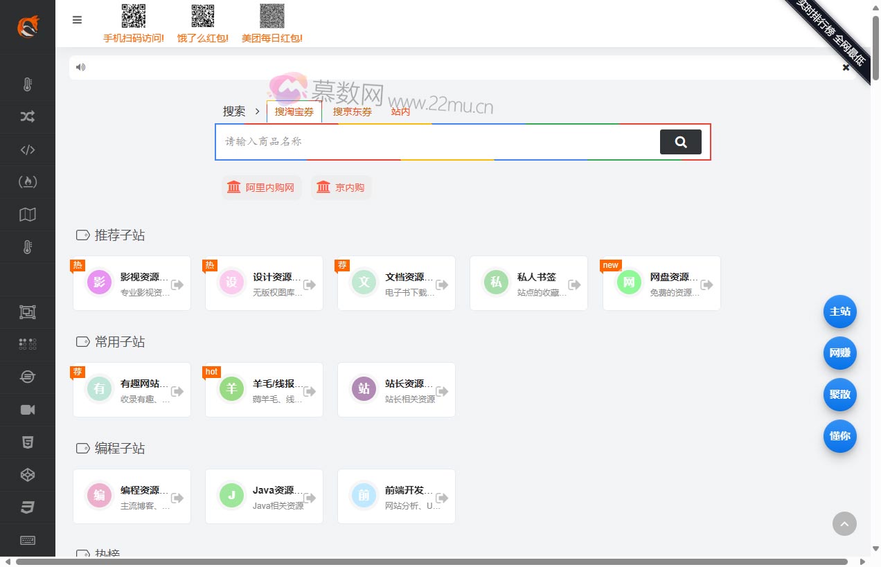Open the arrow on the 网盘资源 card
The width and height of the screenshot is (881, 567).
(x=707, y=283)
